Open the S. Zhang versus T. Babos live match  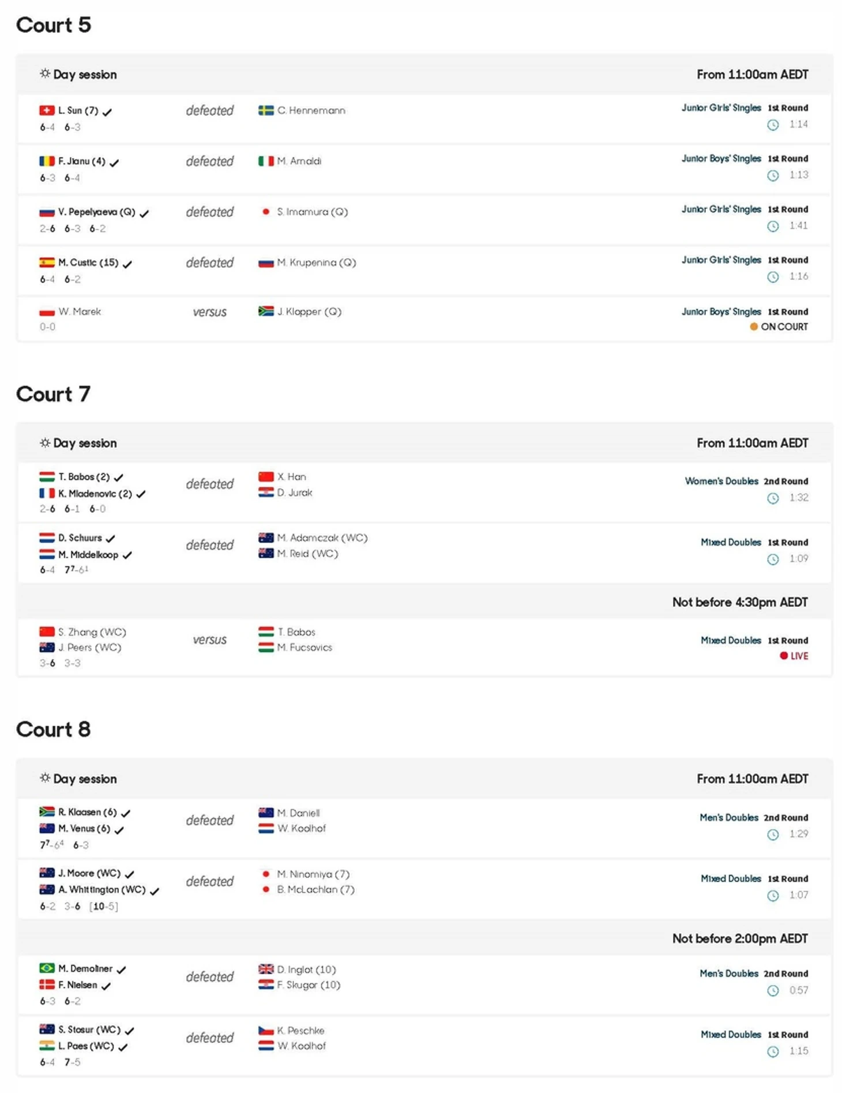point(209,640)
